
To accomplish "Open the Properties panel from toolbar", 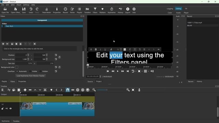I will (x=57, y=10).
